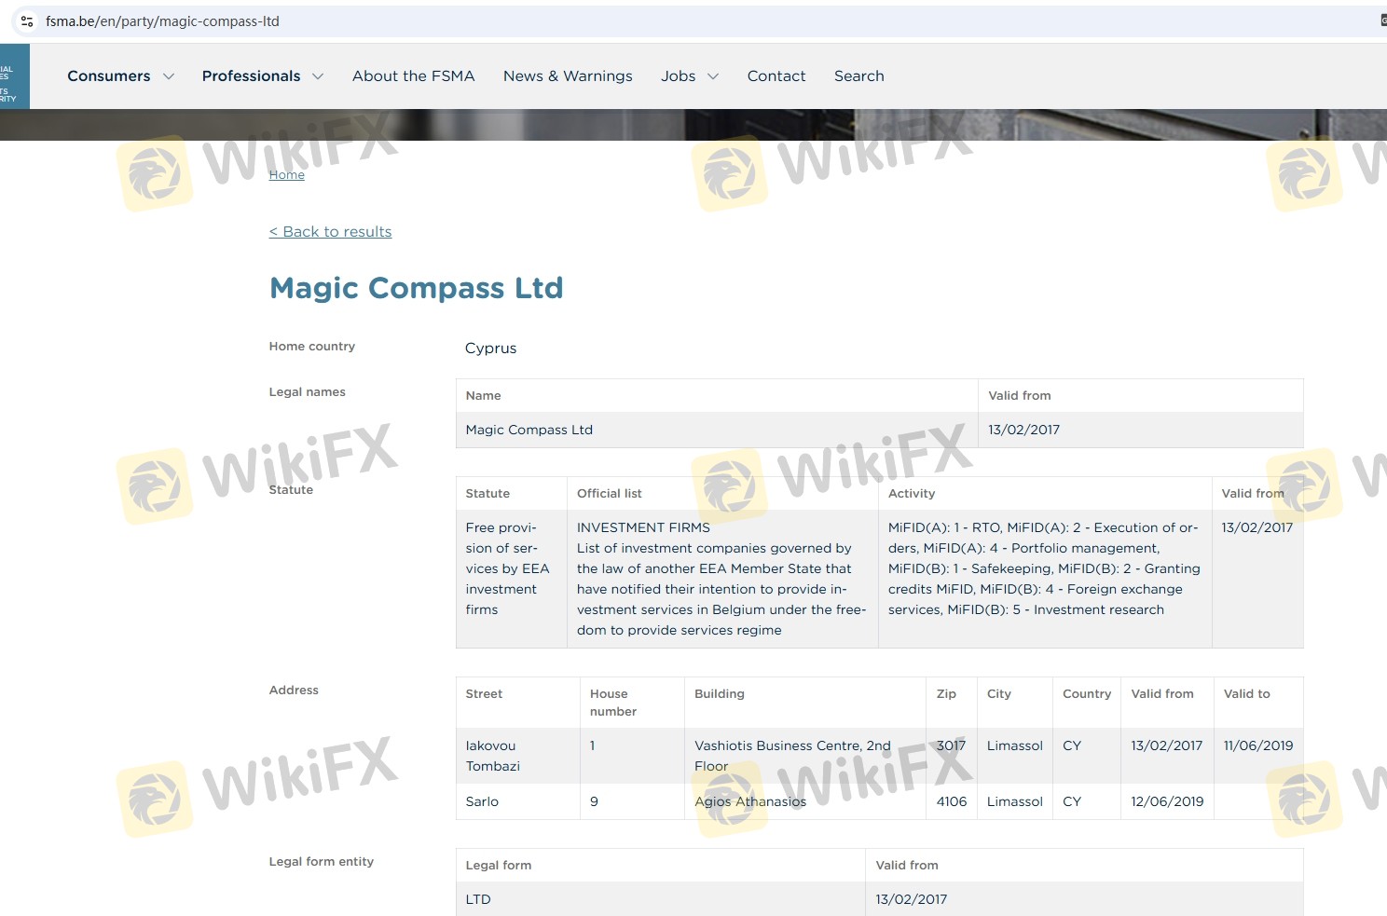Click the INVESTMENT FIRMS official list text
Screen dimensions: 1387x916
643,527
